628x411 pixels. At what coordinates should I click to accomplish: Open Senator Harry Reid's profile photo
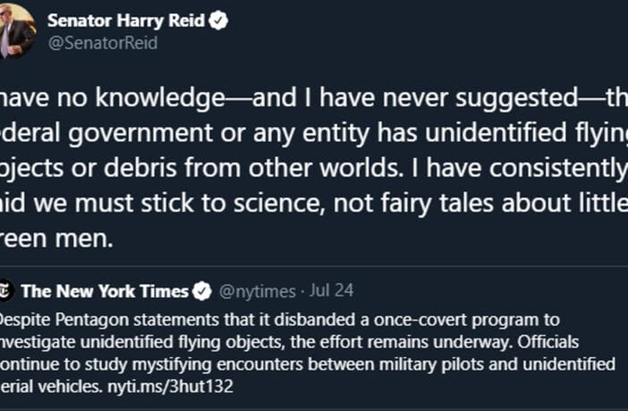[x=17, y=30]
